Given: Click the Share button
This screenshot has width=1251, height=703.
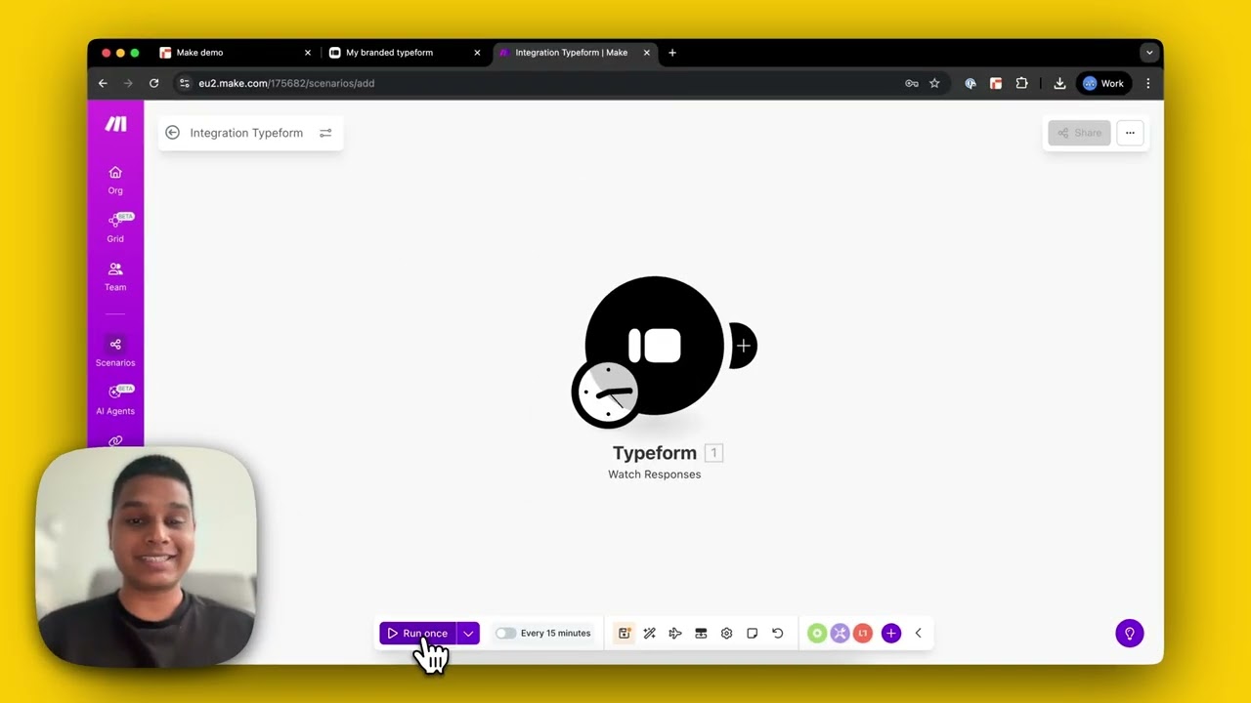Looking at the screenshot, I should tap(1079, 132).
